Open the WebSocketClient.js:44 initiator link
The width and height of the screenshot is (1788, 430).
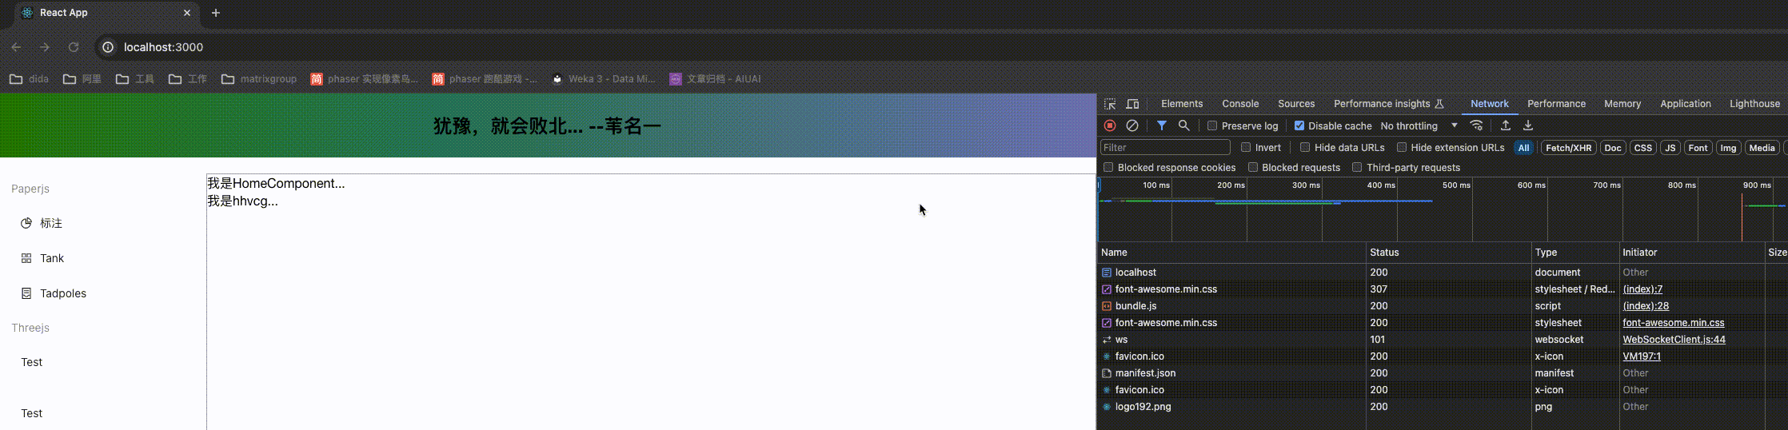[1674, 340]
